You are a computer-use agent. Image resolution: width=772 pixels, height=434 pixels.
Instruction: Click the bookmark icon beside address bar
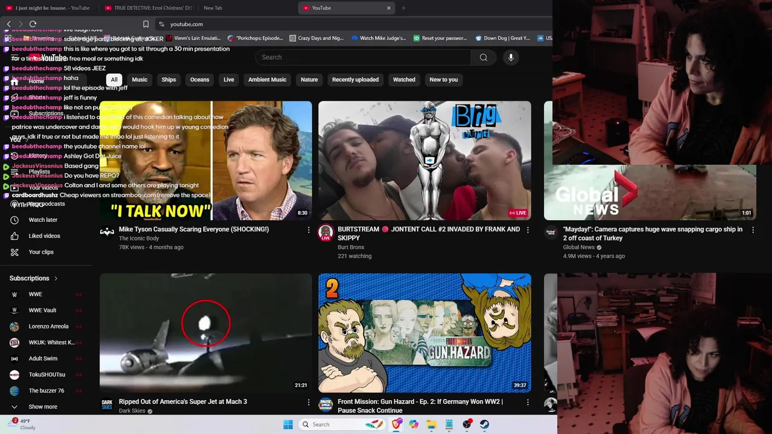[145, 24]
